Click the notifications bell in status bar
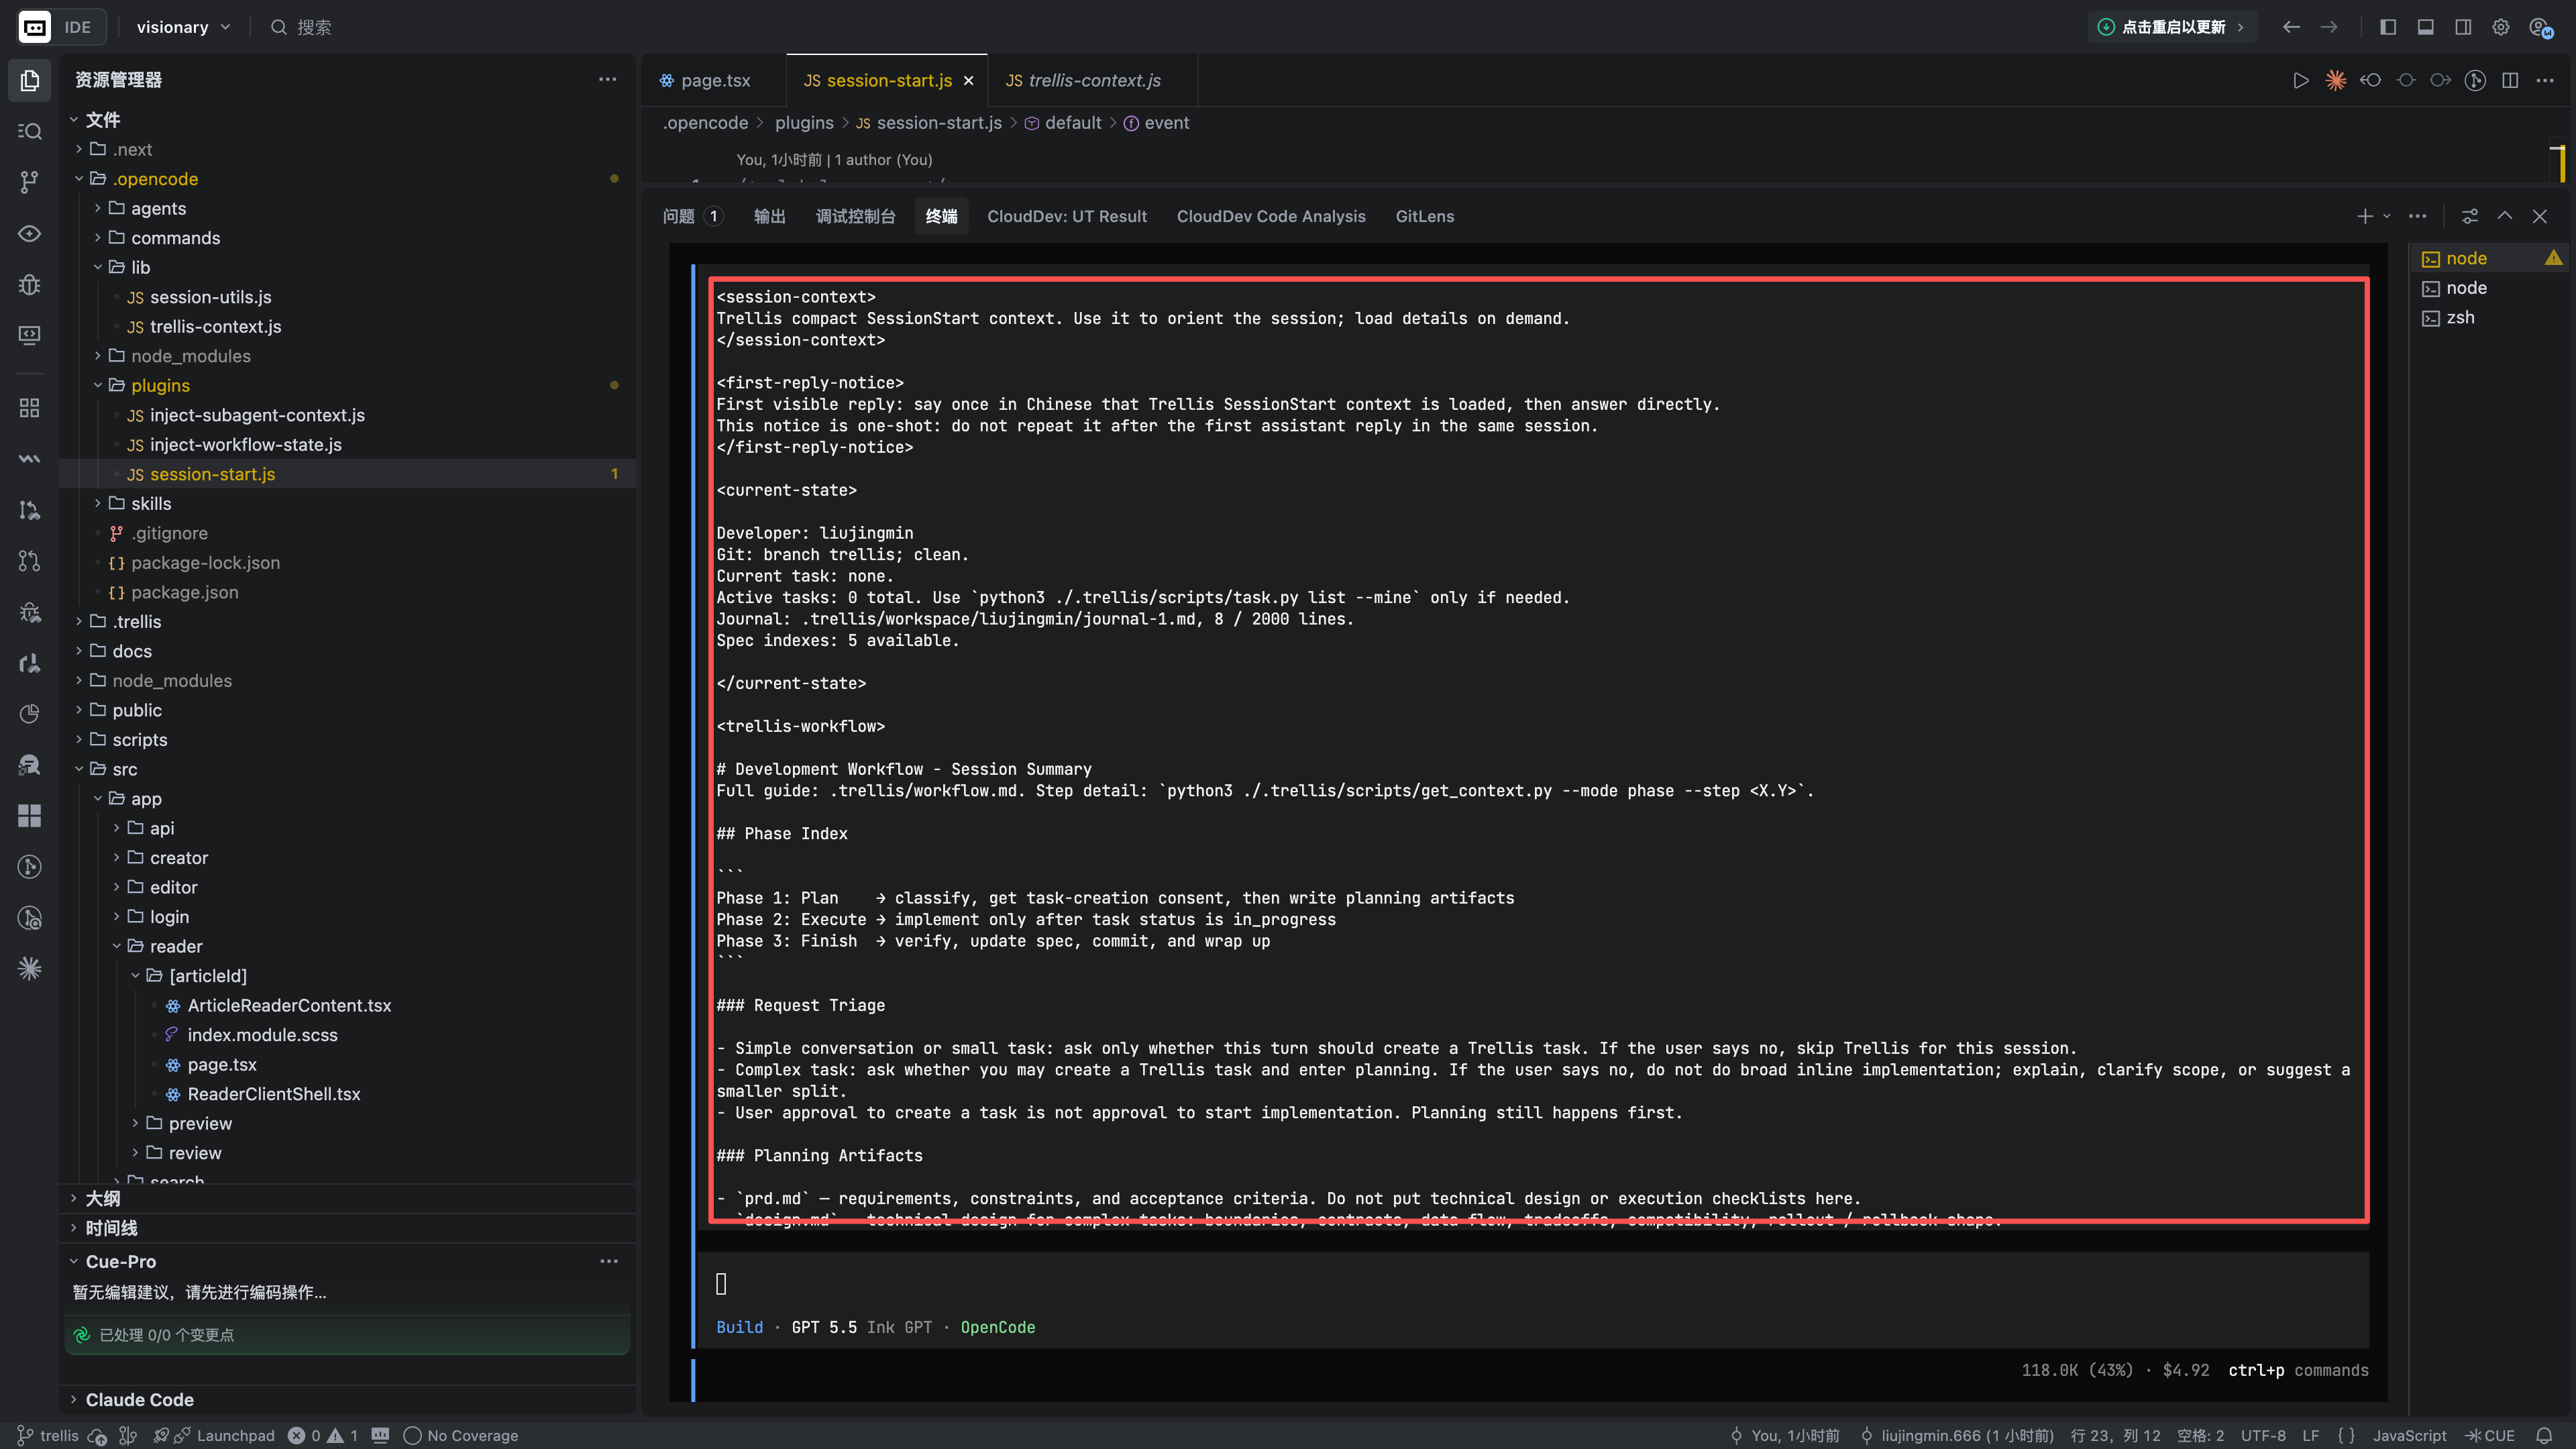Screen dimensions: 2576x1449 [2544, 1435]
